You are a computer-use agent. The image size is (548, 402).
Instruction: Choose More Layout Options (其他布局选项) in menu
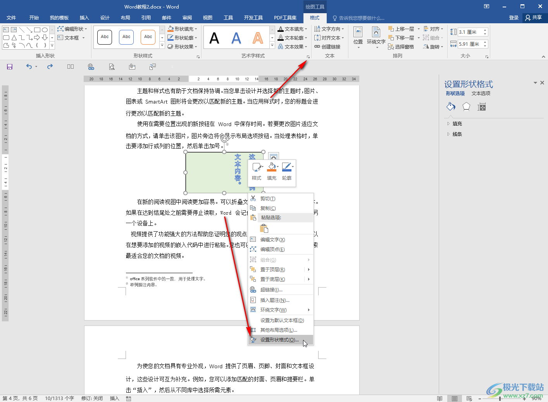[281, 330]
